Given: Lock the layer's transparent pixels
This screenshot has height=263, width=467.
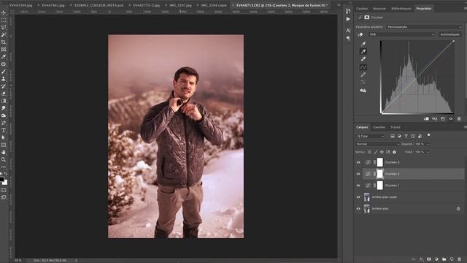Looking at the screenshot, I should click(370, 152).
